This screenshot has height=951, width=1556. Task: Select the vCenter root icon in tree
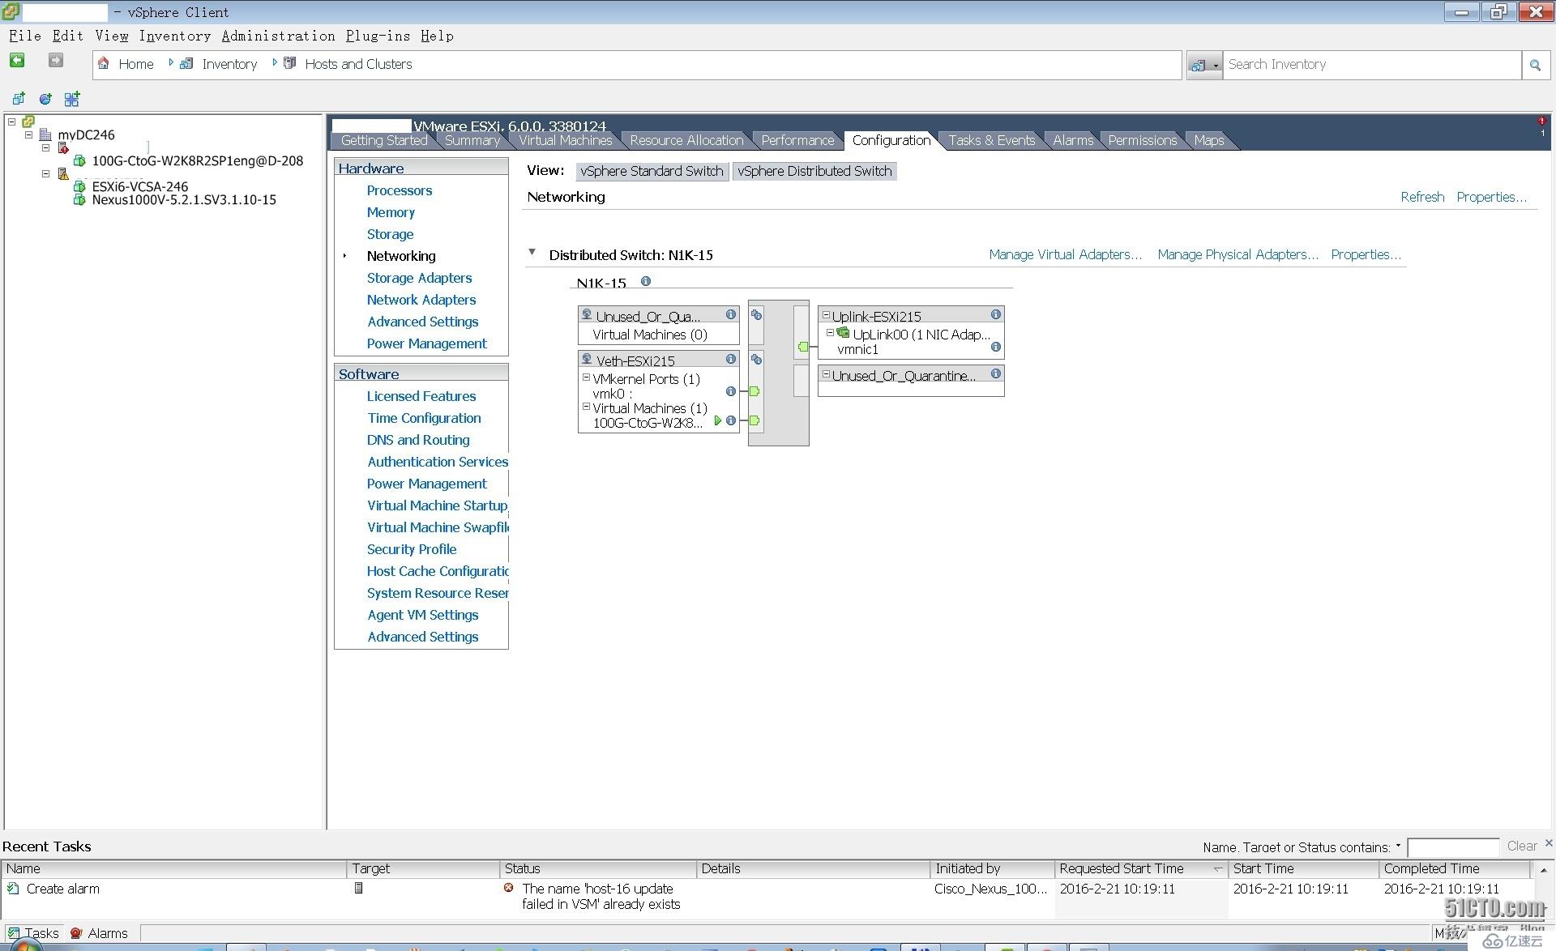(28, 122)
